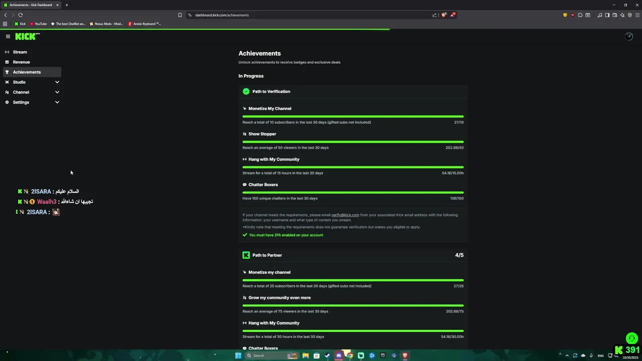Click the Monetize My Channel progress bar in Path to Verification
This screenshot has width=642, height=361.
coord(353,116)
